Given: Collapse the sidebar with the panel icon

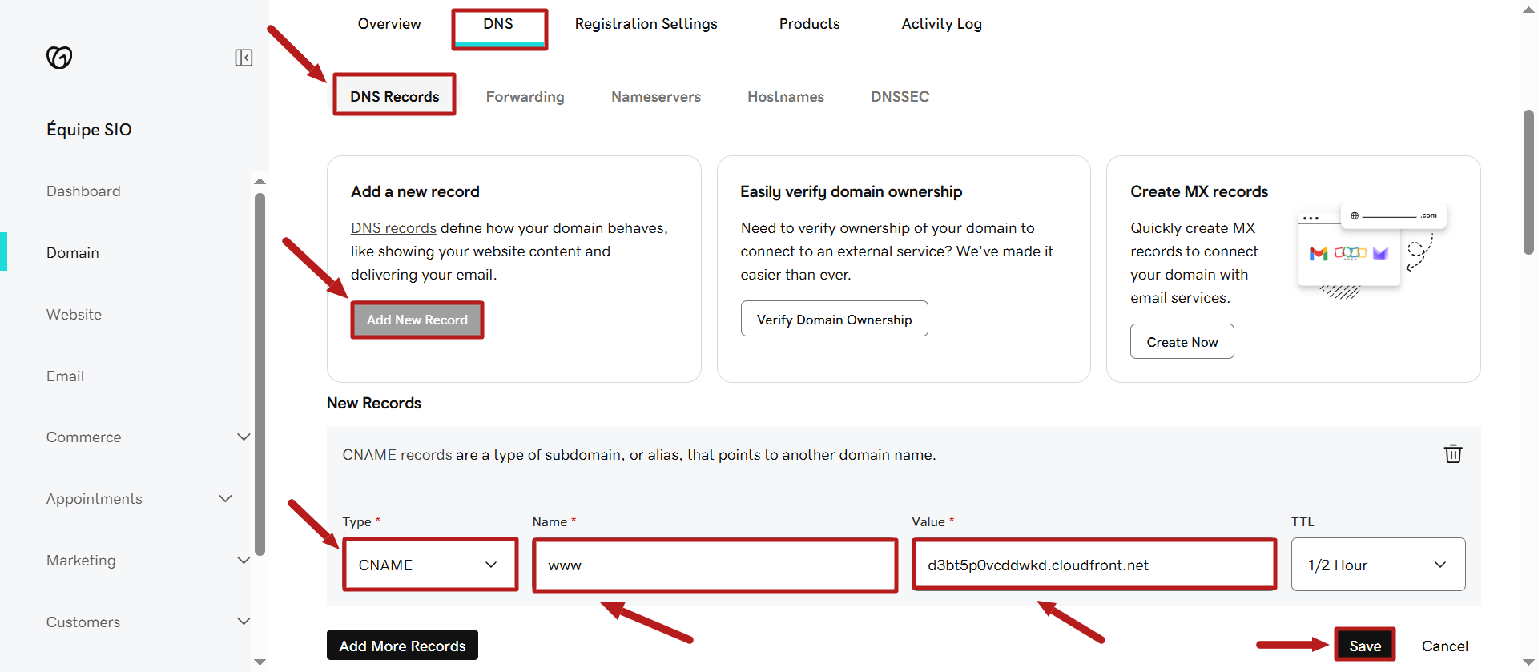Looking at the screenshot, I should pyautogui.click(x=244, y=58).
